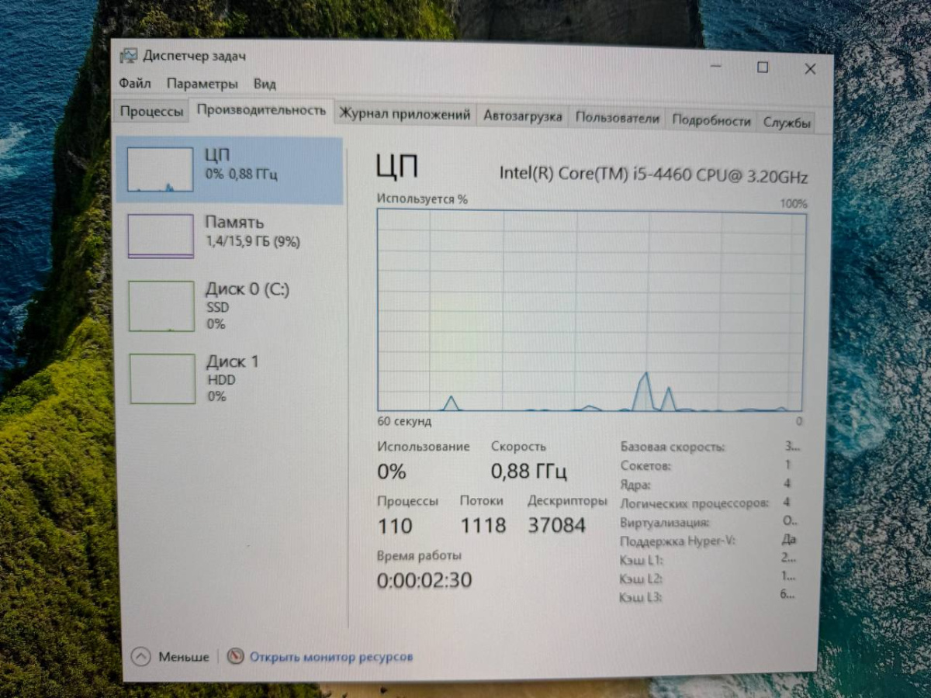Switch to the Процессы tab
This screenshot has height=698, width=931.
(151, 112)
